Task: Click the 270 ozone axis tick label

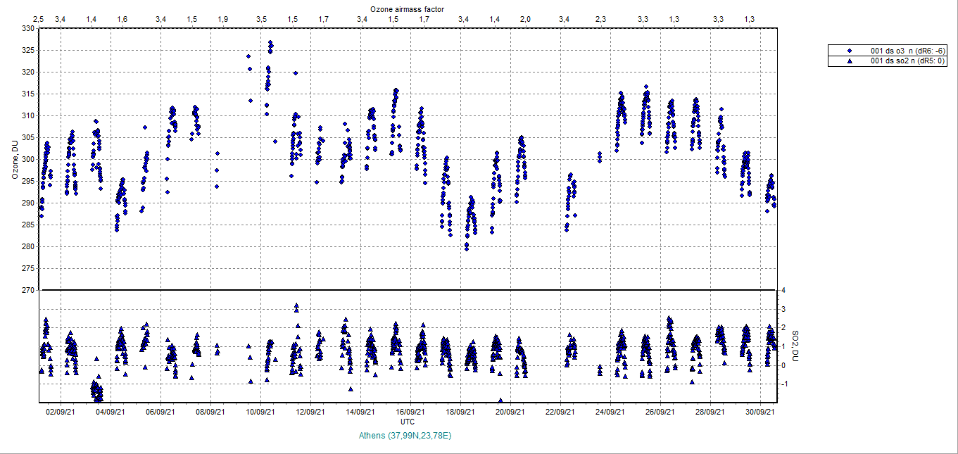Action: [x=27, y=290]
